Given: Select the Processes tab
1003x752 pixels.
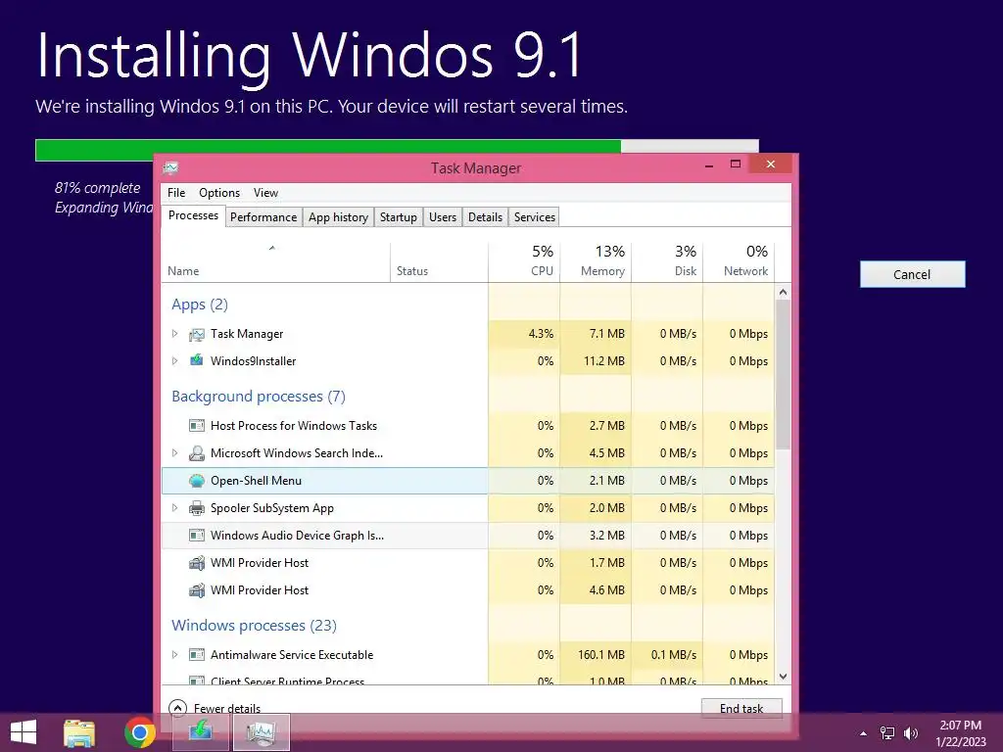Looking at the screenshot, I should click(x=193, y=215).
